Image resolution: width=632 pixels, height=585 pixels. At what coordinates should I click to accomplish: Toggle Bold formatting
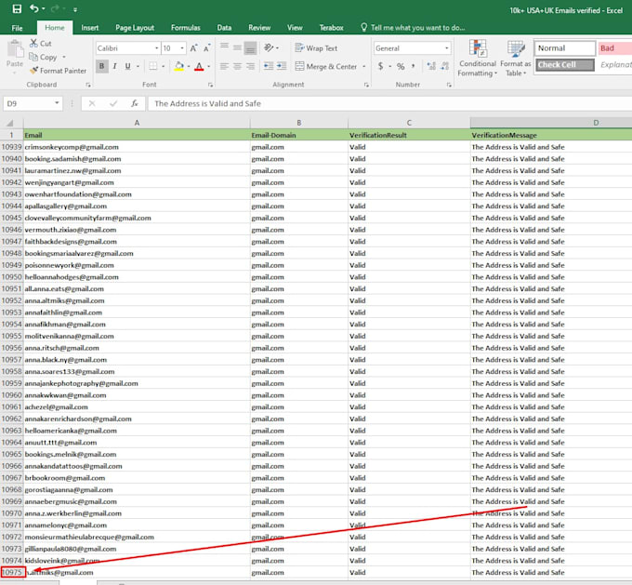(x=102, y=66)
